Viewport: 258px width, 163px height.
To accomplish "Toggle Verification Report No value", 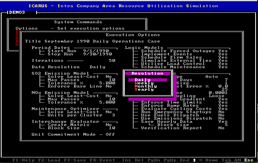I will point(221,128).
